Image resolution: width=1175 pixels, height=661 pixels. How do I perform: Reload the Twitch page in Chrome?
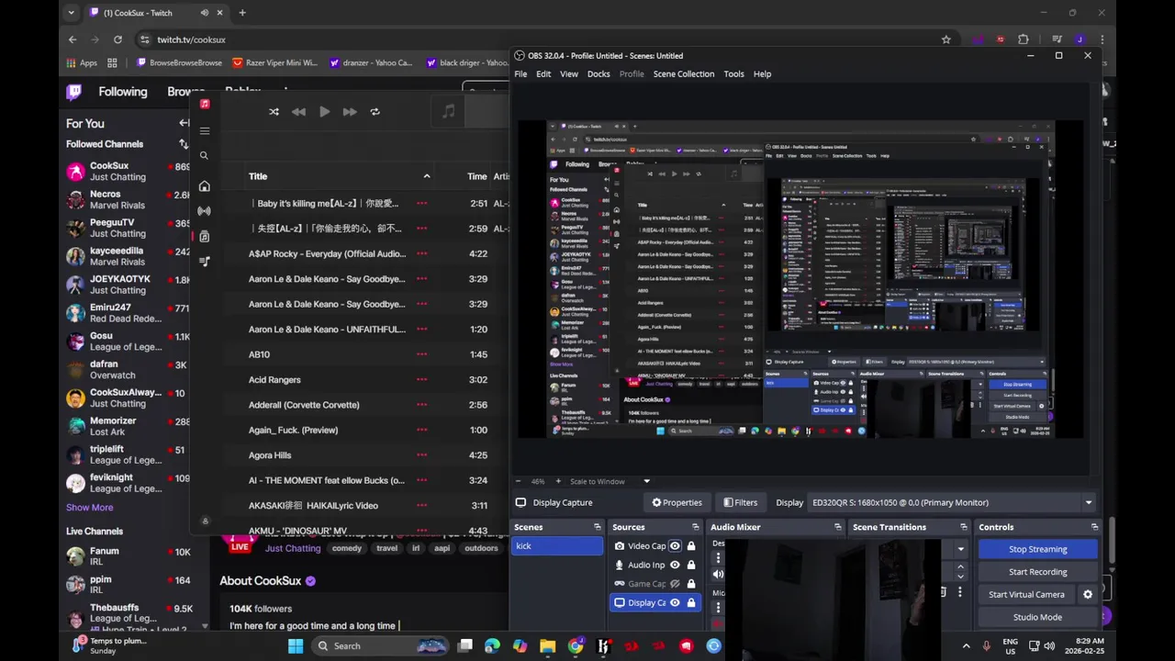tap(117, 39)
